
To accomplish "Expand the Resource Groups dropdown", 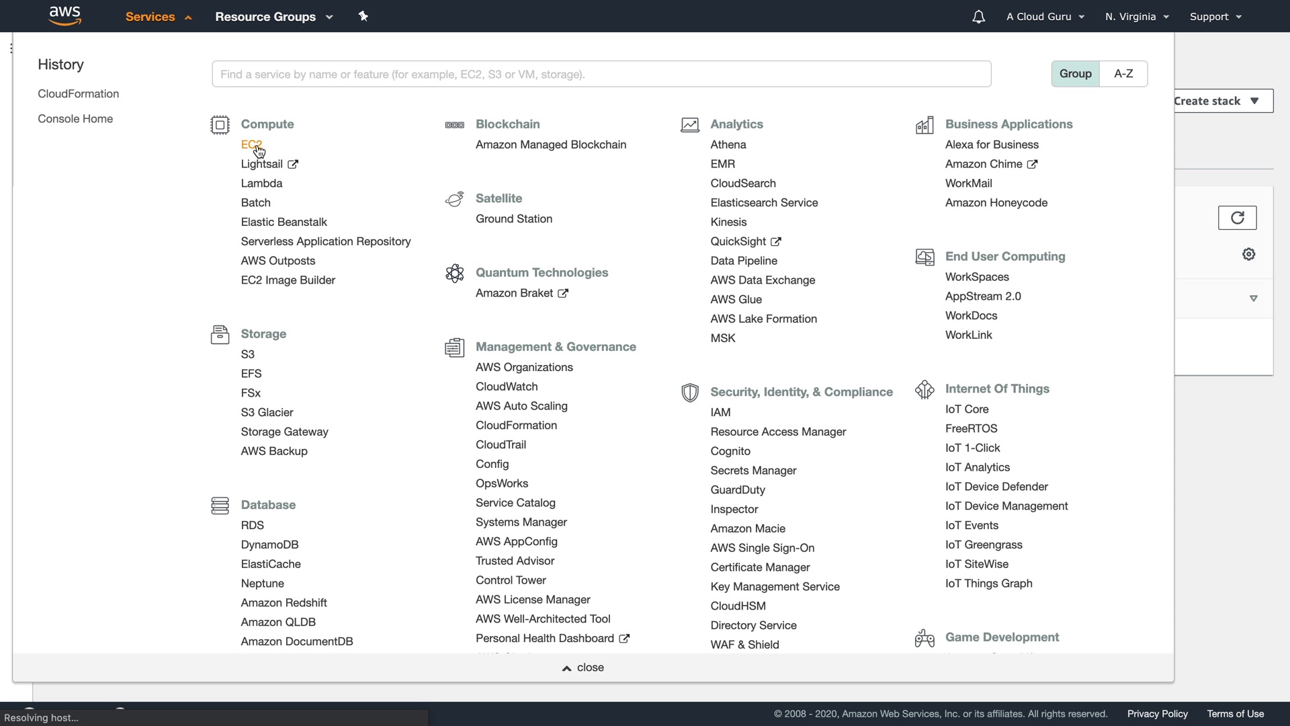I will [273, 17].
